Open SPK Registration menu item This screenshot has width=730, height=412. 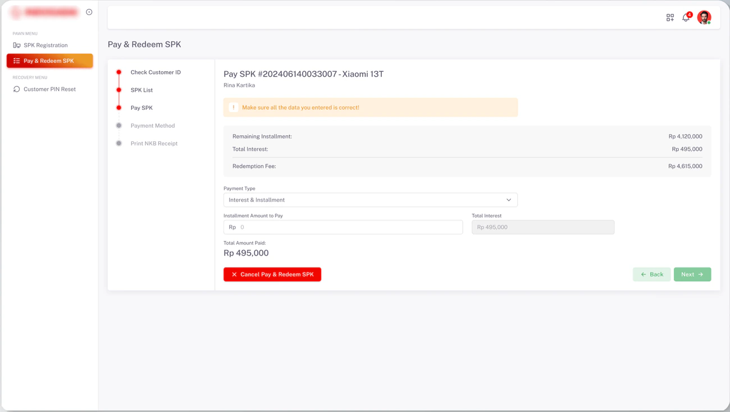[x=49, y=45]
